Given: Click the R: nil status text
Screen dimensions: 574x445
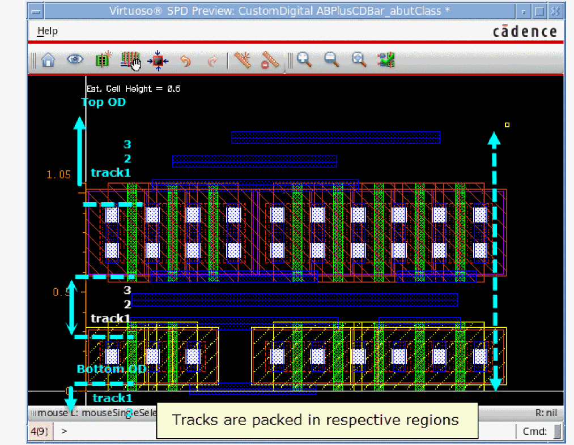Looking at the screenshot, I should coord(546,413).
